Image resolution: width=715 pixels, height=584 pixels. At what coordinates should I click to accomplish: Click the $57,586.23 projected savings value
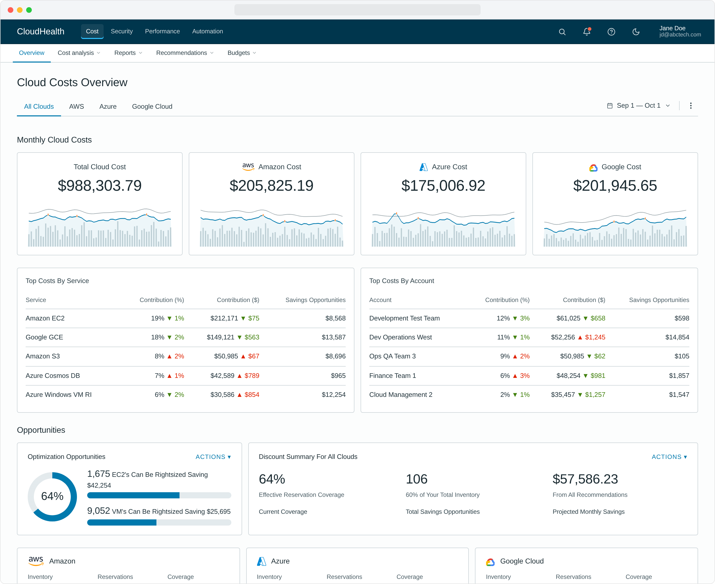point(585,479)
